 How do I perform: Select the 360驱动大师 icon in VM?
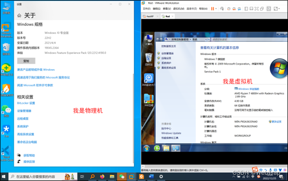(148, 80)
